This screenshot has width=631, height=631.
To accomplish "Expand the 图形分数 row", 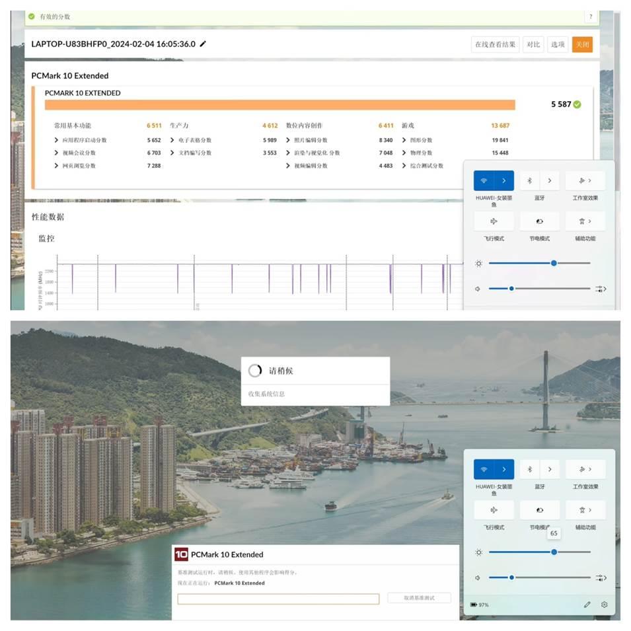I will [x=404, y=140].
